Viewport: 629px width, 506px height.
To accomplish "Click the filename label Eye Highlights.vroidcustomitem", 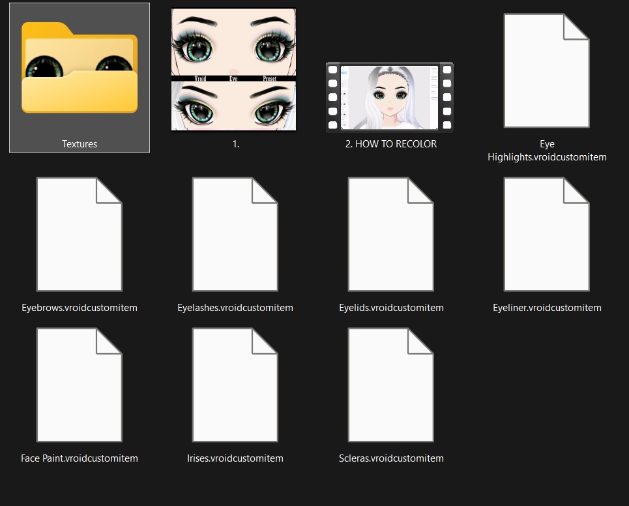I will [x=547, y=151].
